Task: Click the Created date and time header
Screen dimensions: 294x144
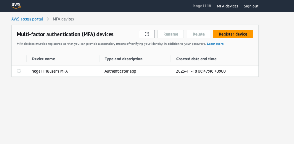Action: pyautogui.click(x=196, y=59)
